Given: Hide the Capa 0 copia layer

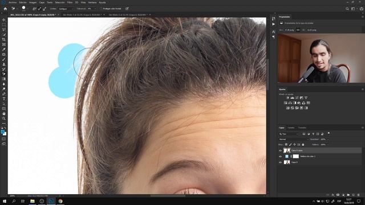Looking at the screenshot, I should click(x=280, y=150).
